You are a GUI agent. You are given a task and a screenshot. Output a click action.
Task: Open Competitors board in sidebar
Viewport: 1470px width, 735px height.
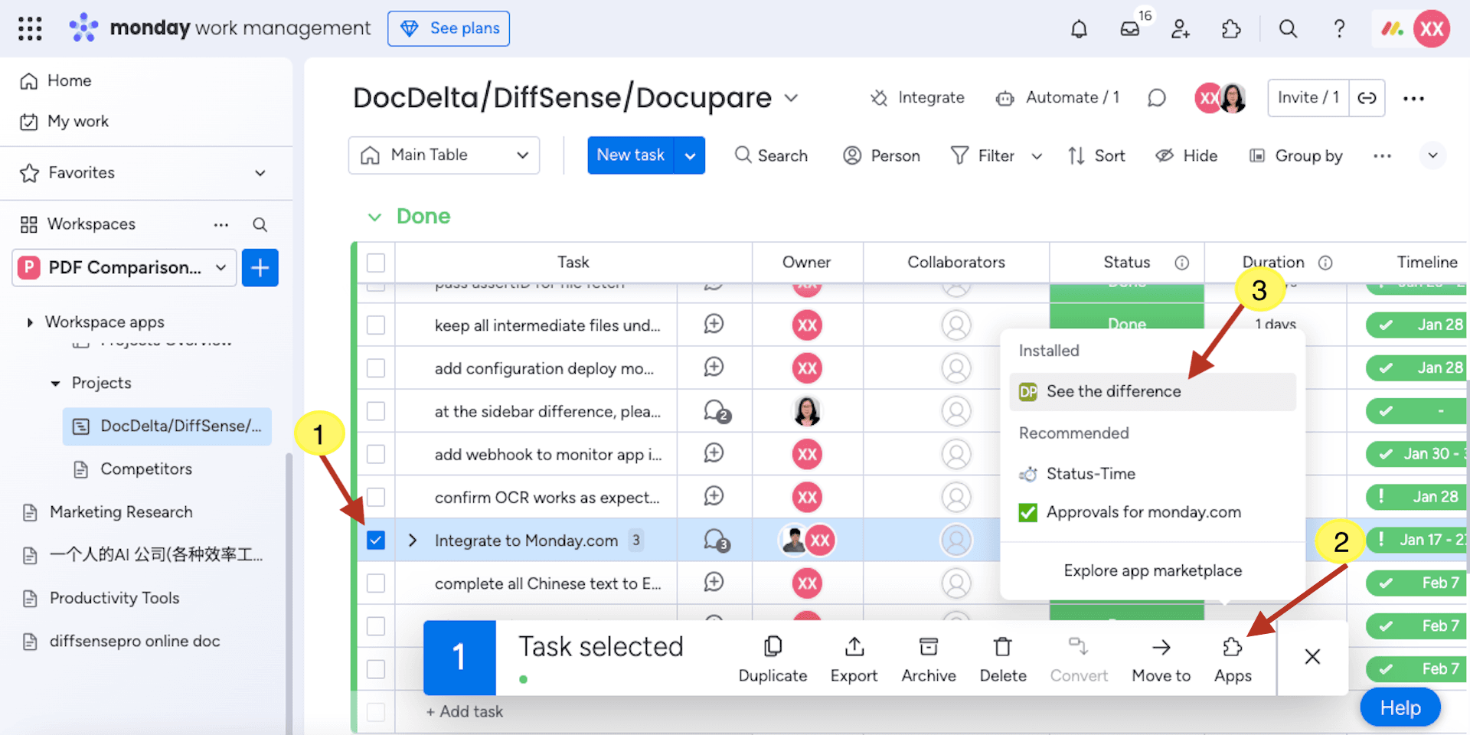point(145,469)
